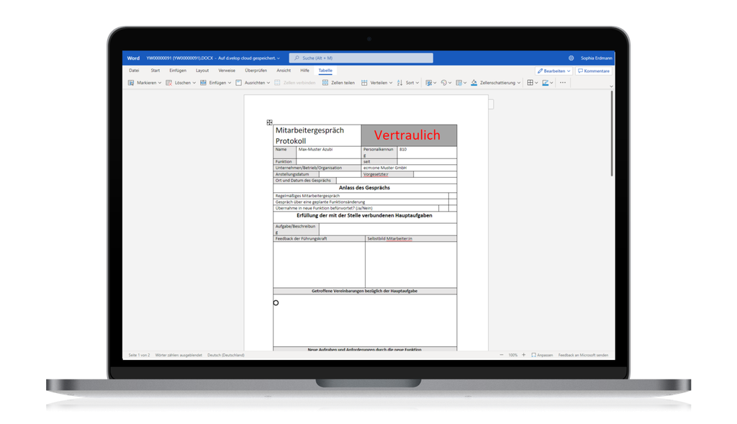Switch to the Überprüfen tab
The height and width of the screenshot is (424, 737).
256,71
